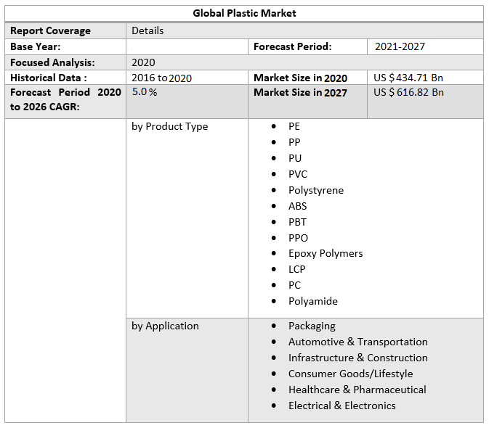The width and height of the screenshot is (489, 428).
Task: Click the by Application cell
Action: (x=165, y=326)
